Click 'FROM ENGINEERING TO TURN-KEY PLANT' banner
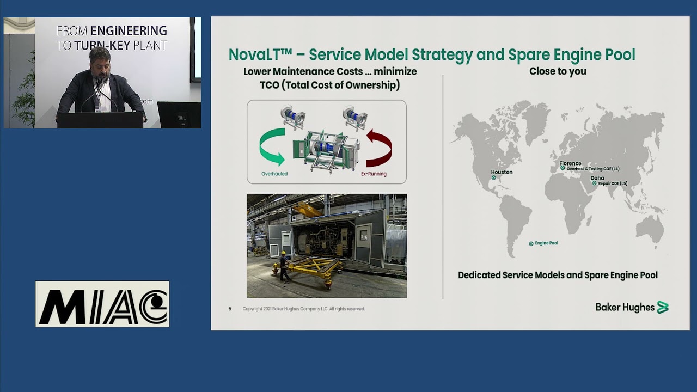This screenshot has height=392, width=697. click(112, 38)
